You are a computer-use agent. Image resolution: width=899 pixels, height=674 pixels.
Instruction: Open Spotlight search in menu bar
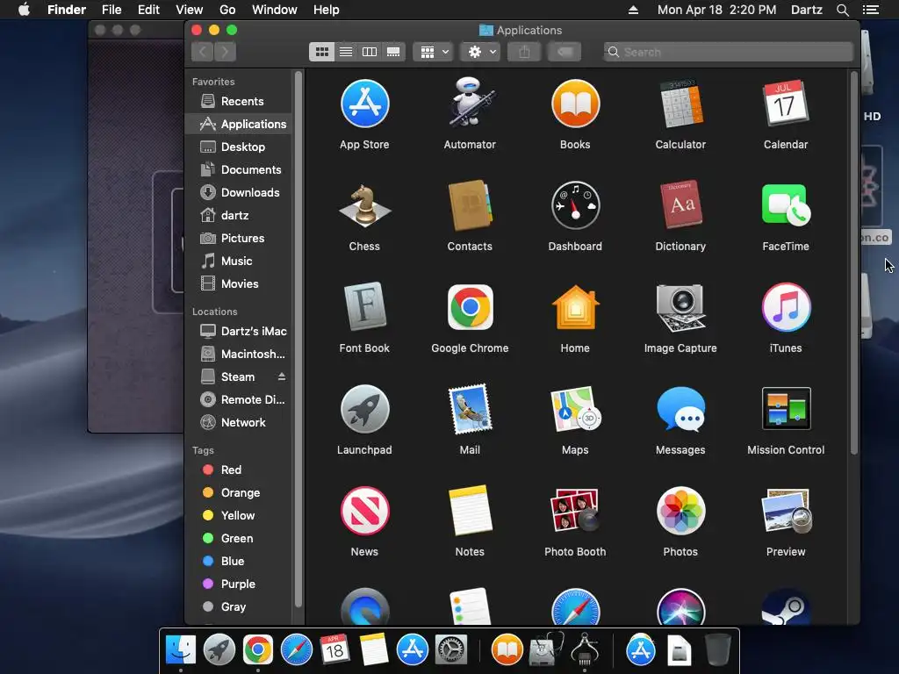[x=842, y=10]
